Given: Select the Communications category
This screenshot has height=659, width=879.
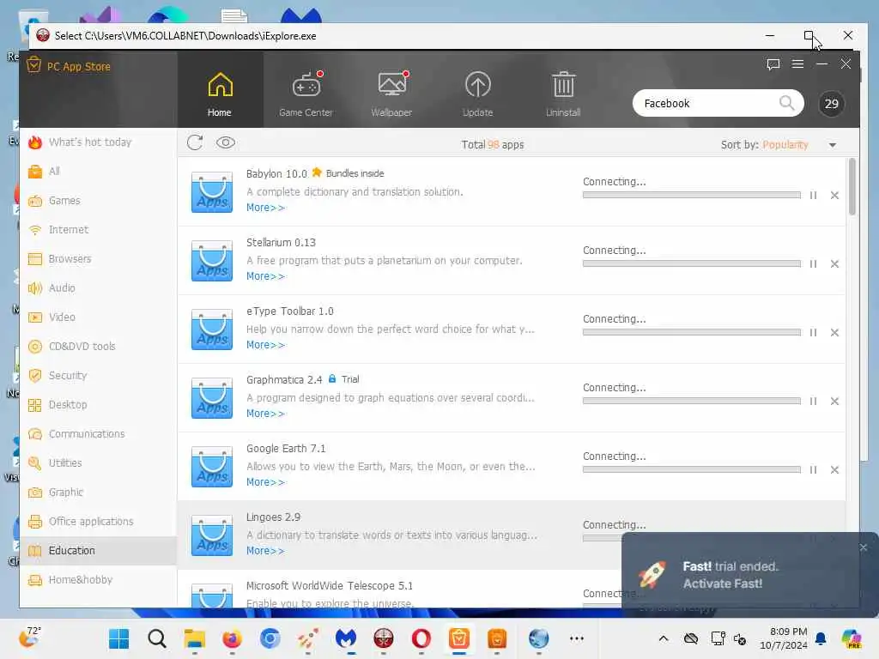Looking at the screenshot, I should click(98, 433).
